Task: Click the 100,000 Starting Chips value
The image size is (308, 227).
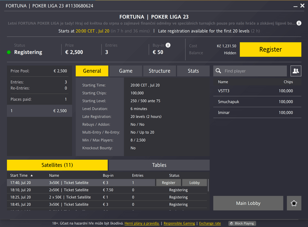Action: [x=137, y=93]
